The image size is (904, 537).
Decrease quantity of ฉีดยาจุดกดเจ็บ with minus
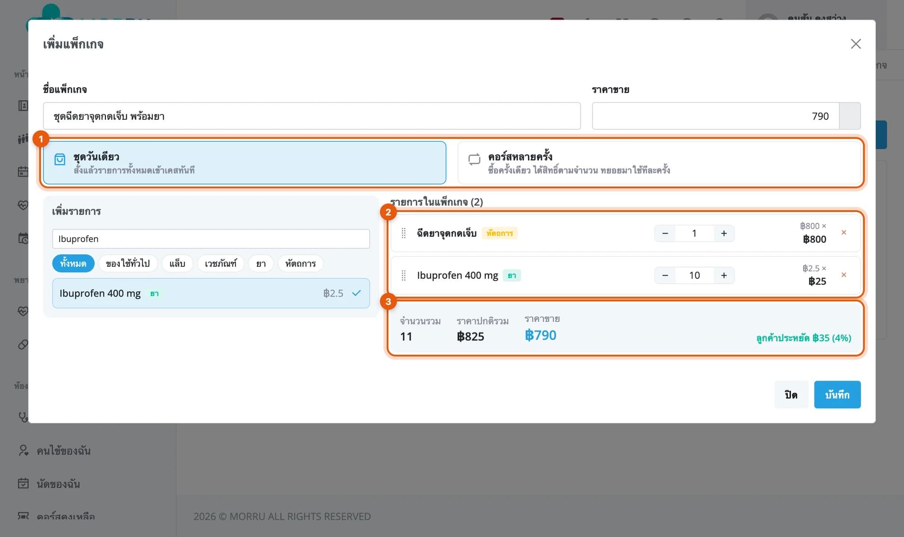point(665,233)
